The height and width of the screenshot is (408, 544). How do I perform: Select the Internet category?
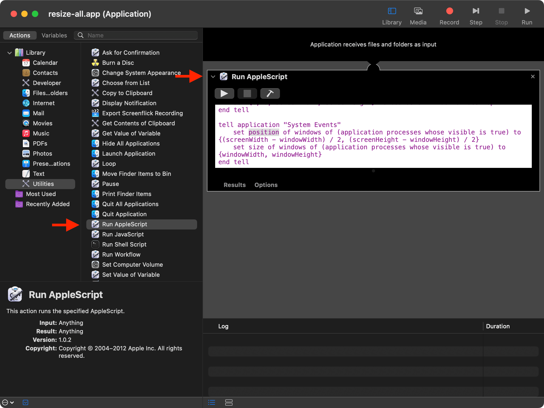pos(39,103)
